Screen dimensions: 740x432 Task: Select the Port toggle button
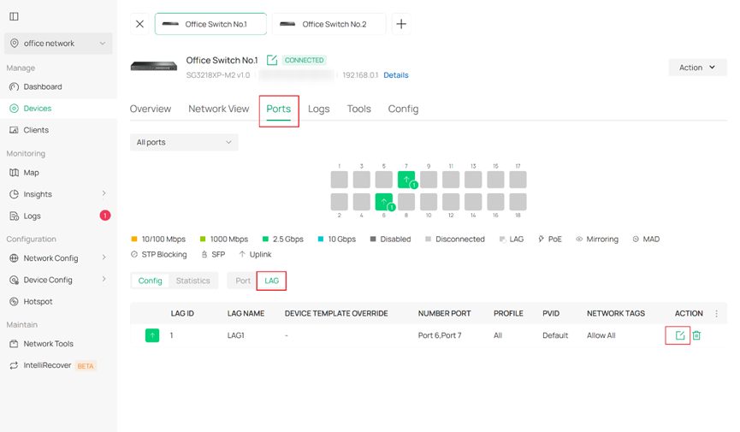[243, 281]
